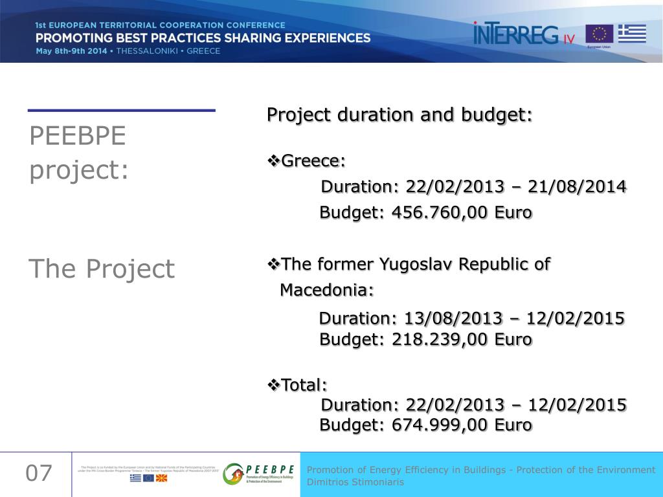
Task: Click the slide number 07
Action: pos(38,473)
